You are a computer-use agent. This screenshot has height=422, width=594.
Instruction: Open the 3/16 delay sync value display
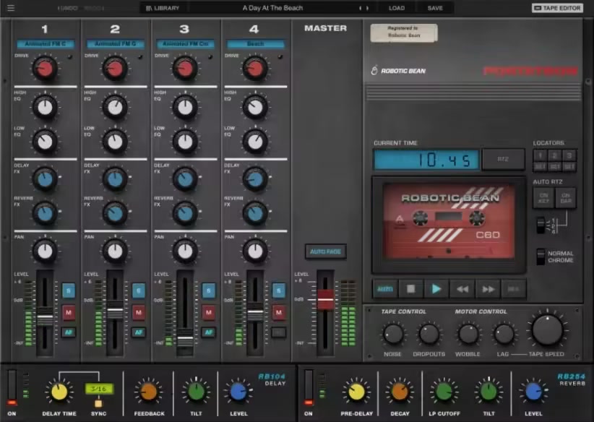coord(99,389)
